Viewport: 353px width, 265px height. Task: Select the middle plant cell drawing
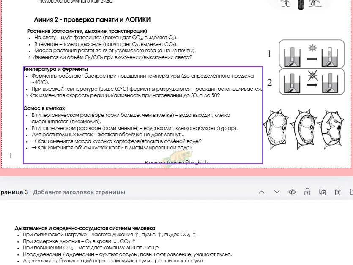click(x=303, y=130)
